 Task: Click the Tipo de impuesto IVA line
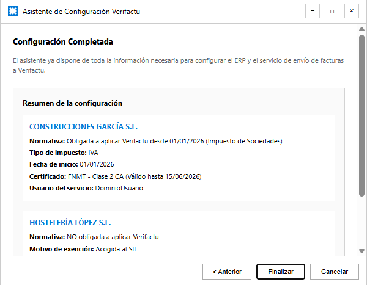tap(64, 153)
